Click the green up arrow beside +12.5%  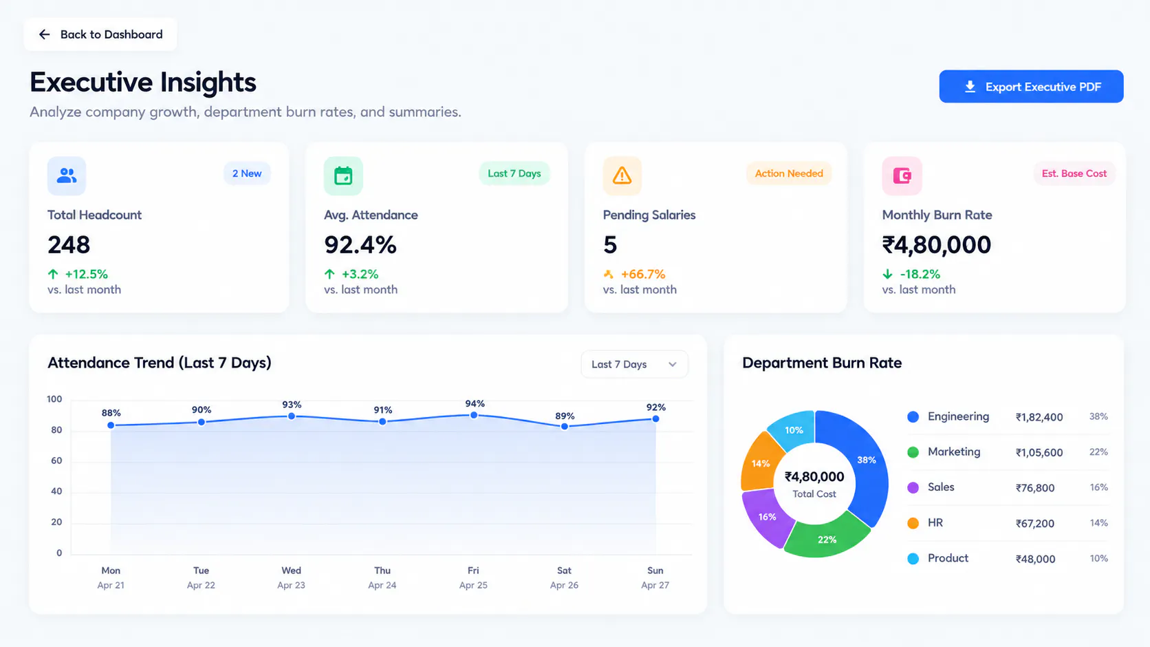coord(53,274)
